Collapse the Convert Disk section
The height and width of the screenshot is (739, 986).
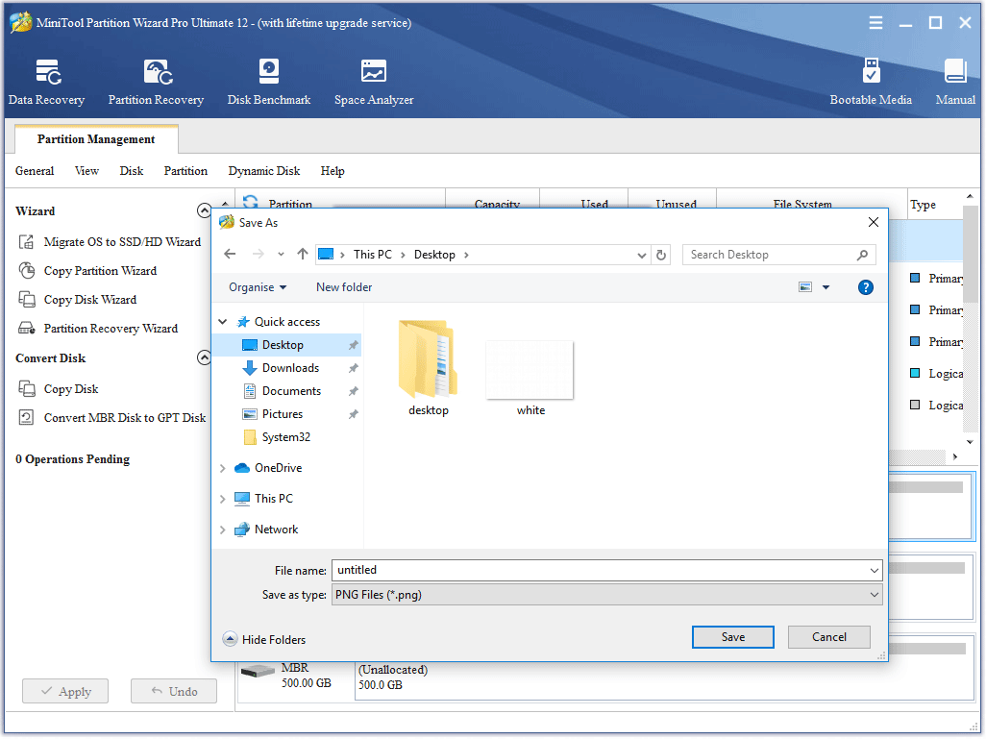point(204,357)
